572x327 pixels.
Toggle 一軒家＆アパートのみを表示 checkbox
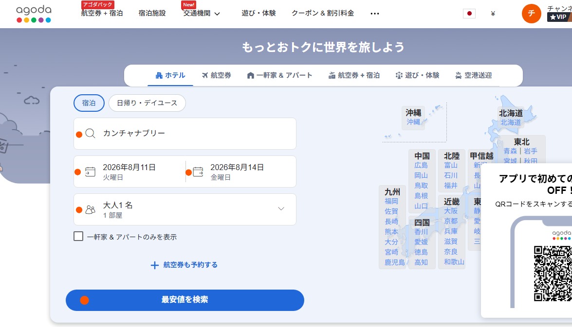point(78,236)
